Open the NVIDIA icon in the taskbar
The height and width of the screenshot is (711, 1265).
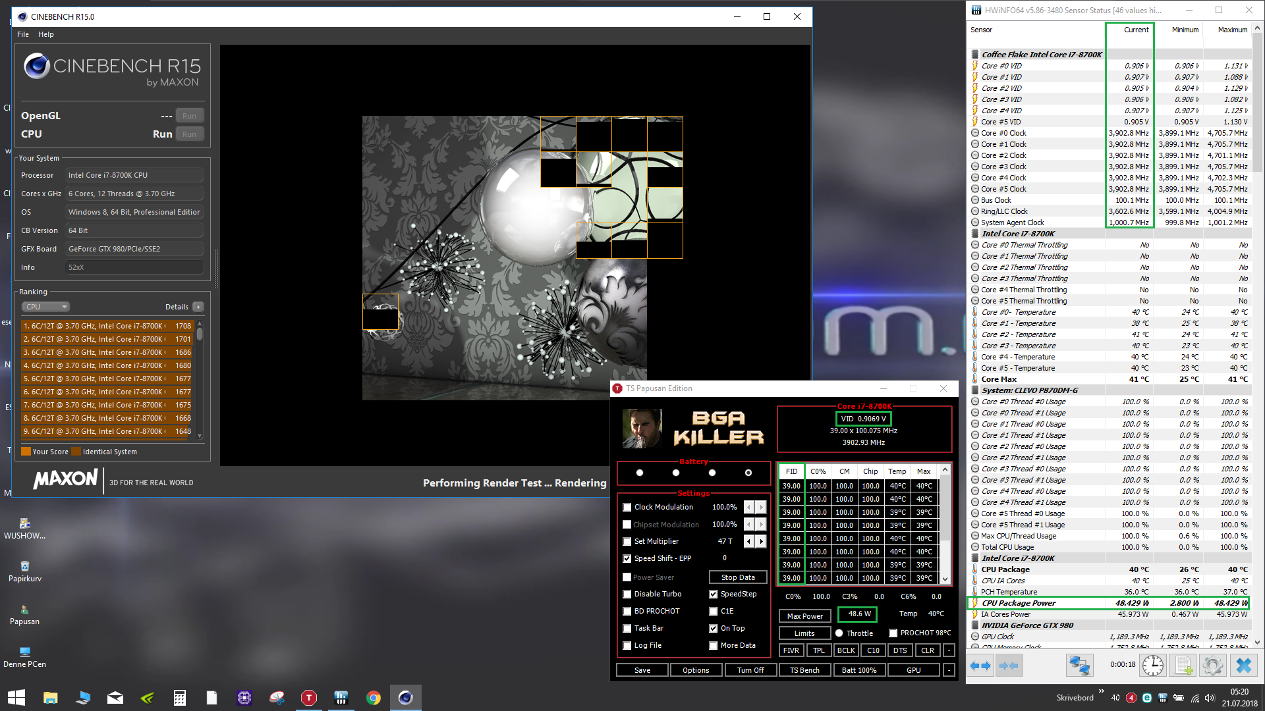click(148, 698)
